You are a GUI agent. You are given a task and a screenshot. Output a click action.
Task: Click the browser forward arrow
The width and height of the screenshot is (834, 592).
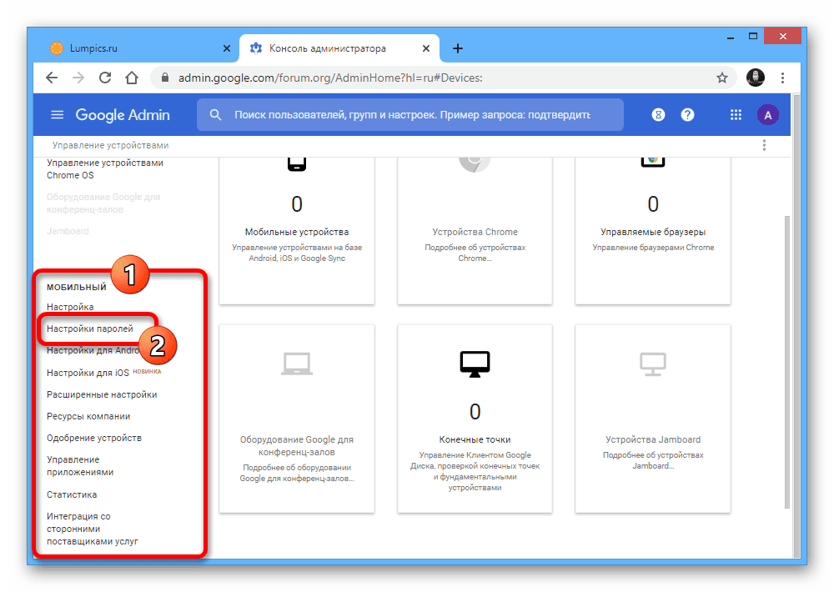[78, 78]
